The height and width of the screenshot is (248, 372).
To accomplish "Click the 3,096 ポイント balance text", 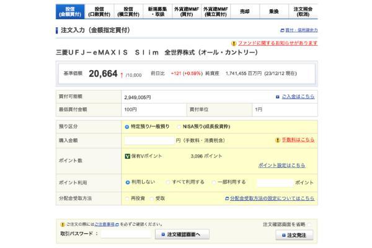I will tap(206, 156).
